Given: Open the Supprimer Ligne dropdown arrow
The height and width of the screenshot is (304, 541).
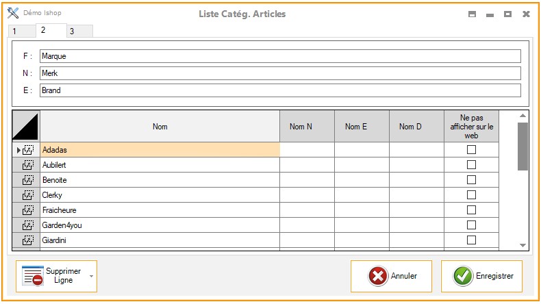Looking at the screenshot, I should [x=91, y=277].
